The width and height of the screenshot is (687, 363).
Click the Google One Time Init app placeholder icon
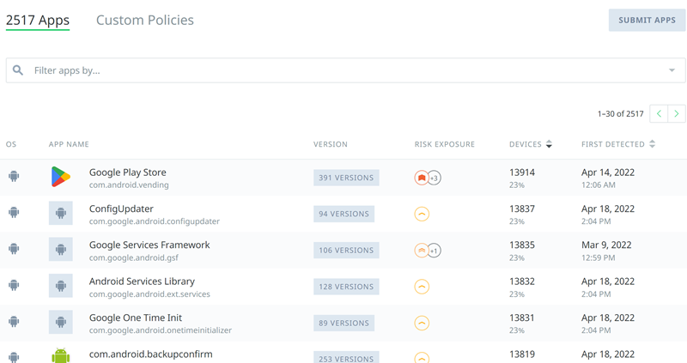click(60, 323)
